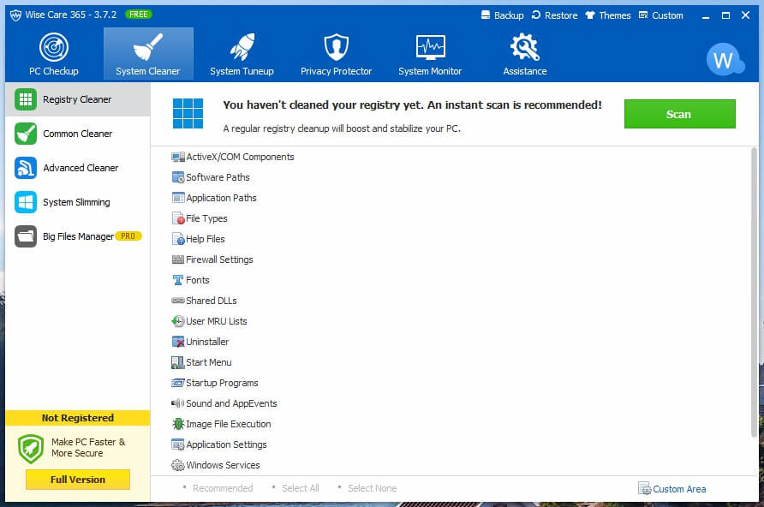Click the Big Files Manager folder icon
Screen dimensions: 764x507
point(26,236)
